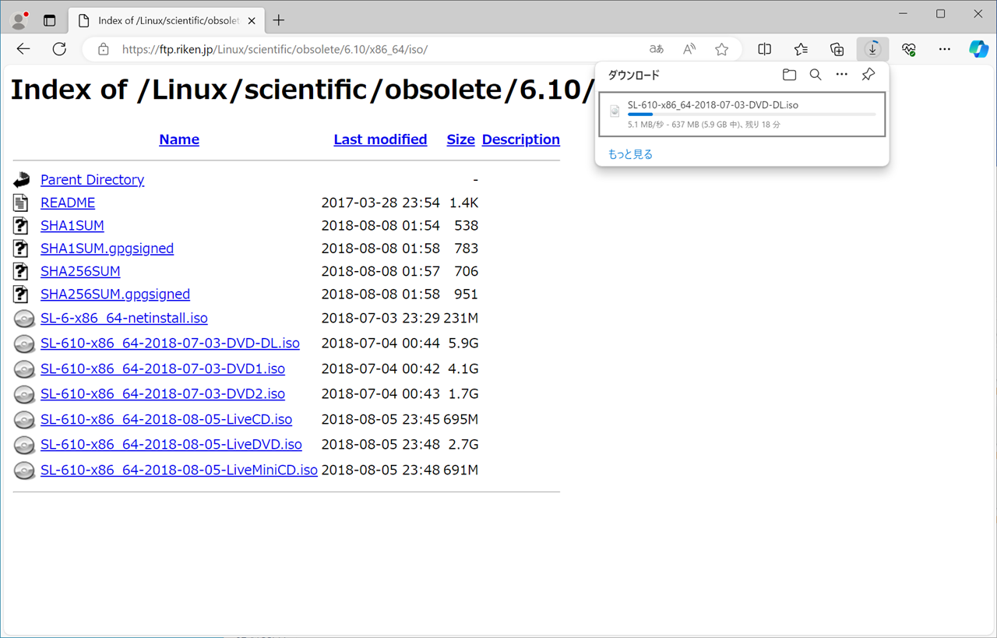Toggle read aloud for this page
Screen dimensions: 997x638
[689, 49]
